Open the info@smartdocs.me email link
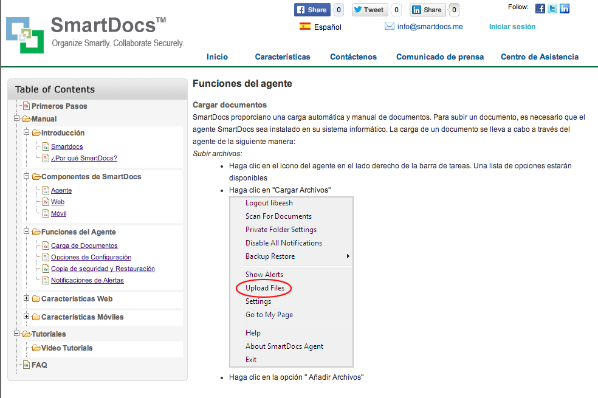This screenshot has width=598, height=398. click(x=430, y=27)
